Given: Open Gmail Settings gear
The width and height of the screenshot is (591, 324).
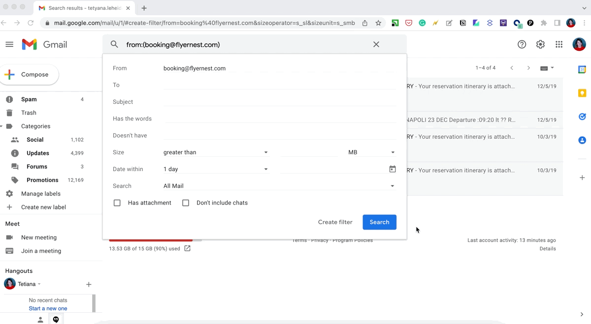Looking at the screenshot, I should tap(540, 44).
